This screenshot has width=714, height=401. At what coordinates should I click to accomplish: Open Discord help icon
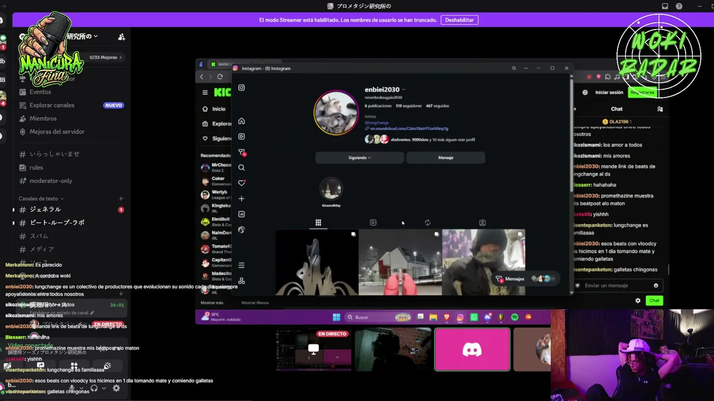[x=679, y=7]
